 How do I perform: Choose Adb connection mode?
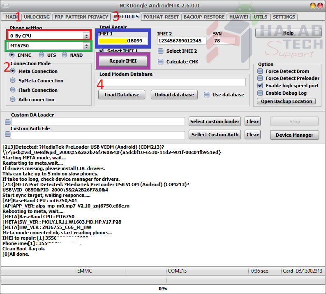(x=13, y=99)
